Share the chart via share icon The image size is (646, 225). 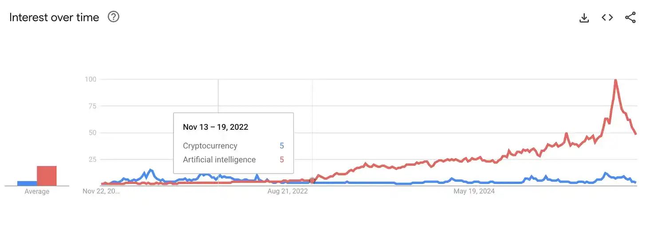630,18
